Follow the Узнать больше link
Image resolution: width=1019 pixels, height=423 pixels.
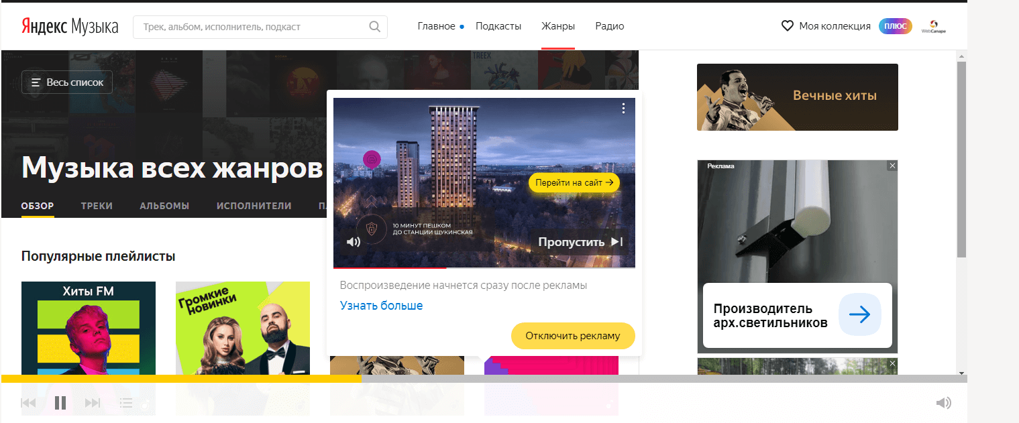point(381,306)
